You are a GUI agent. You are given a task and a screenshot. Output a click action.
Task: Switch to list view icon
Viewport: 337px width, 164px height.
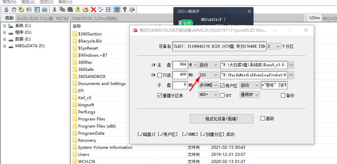(x=109, y=9)
